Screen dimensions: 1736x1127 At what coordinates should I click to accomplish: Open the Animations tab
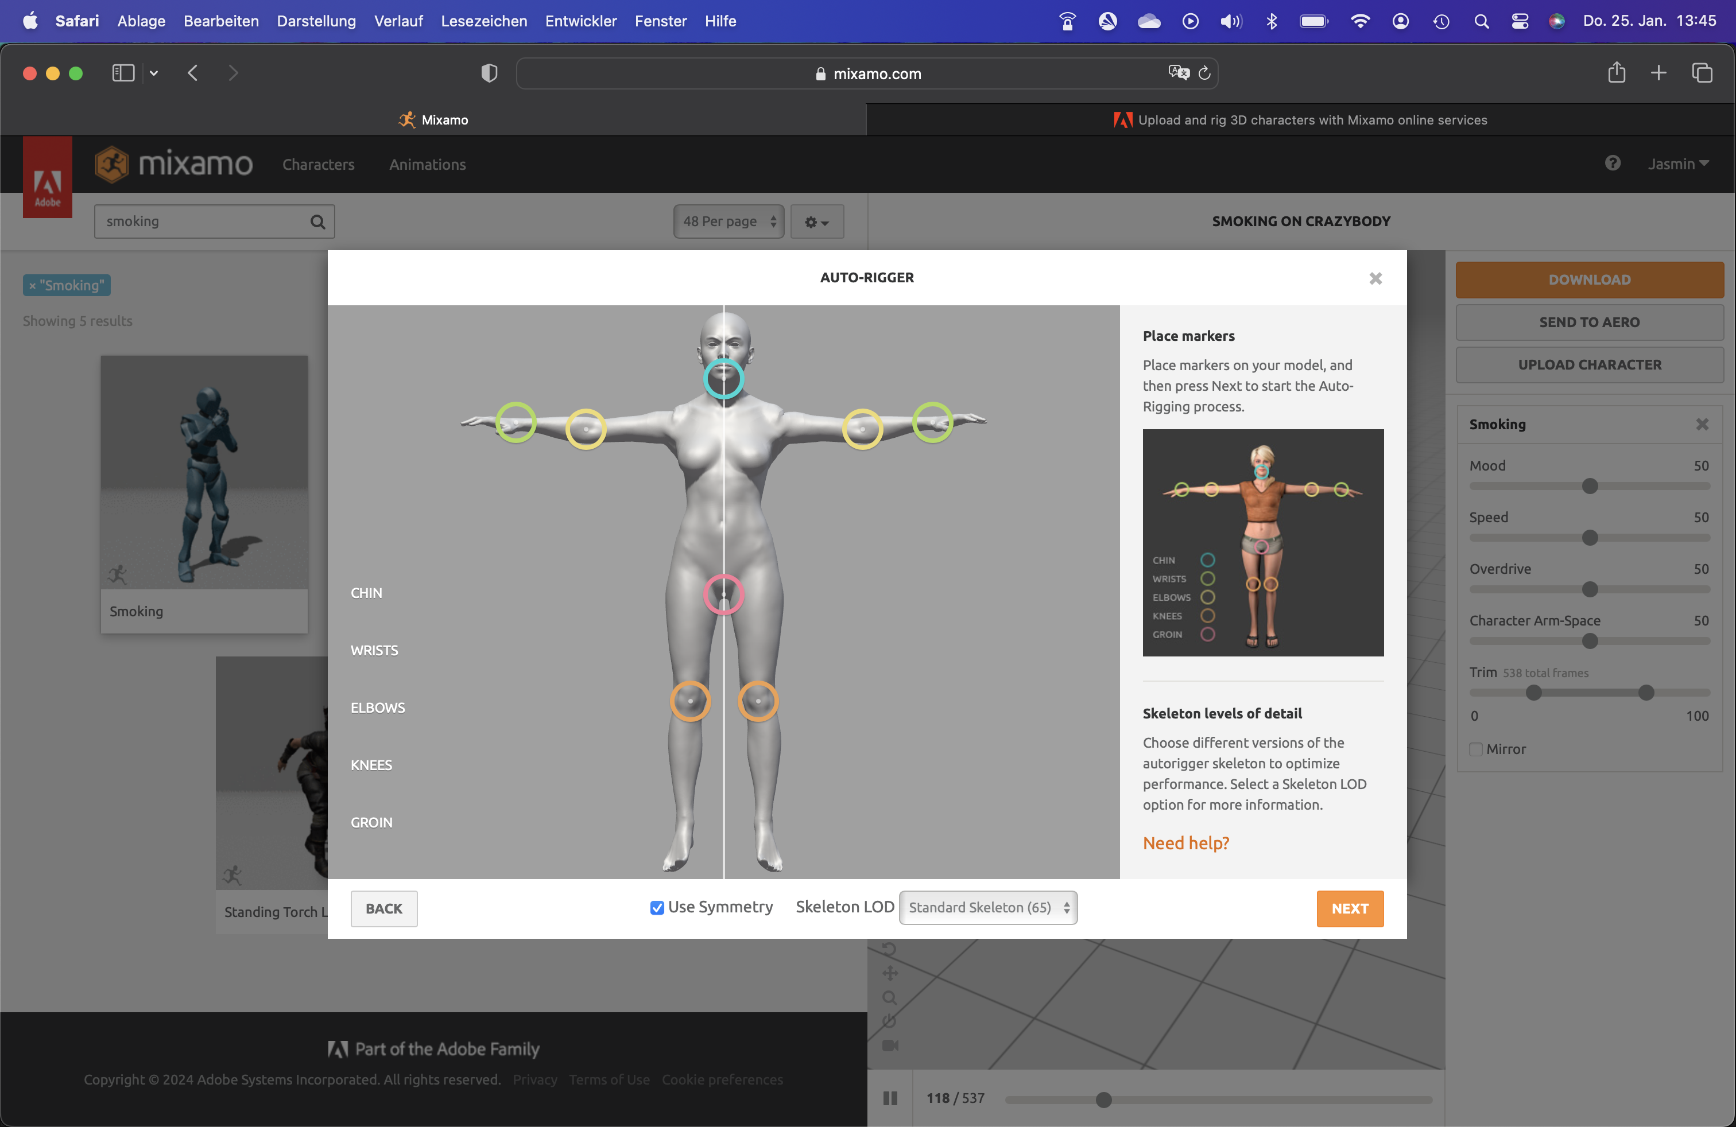tap(428, 165)
